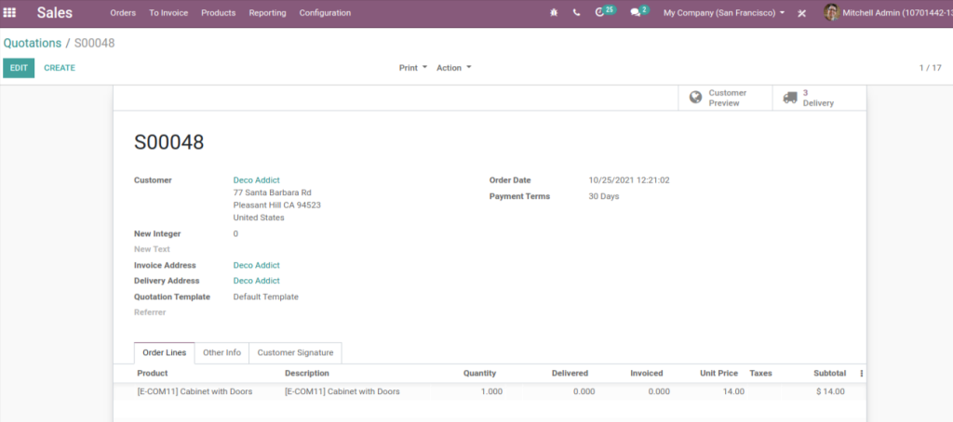Click Mitchell Admin avatar picture
This screenshot has height=422, width=953.
pyautogui.click(x=831, y=12)
